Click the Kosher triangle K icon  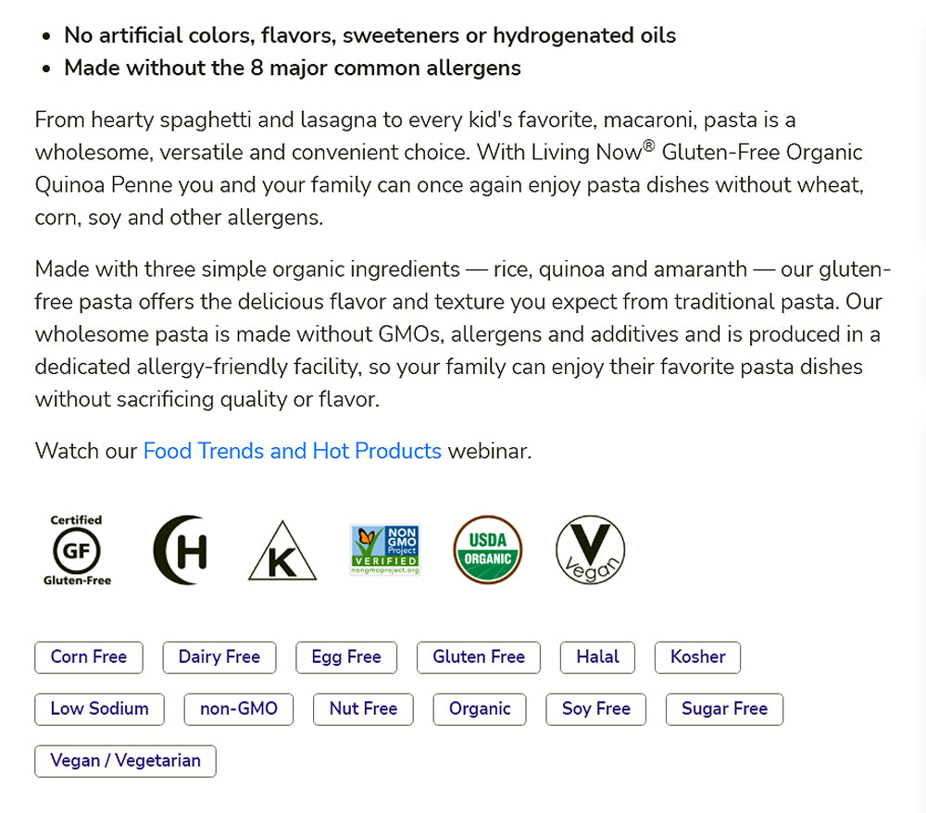(282, 552)
